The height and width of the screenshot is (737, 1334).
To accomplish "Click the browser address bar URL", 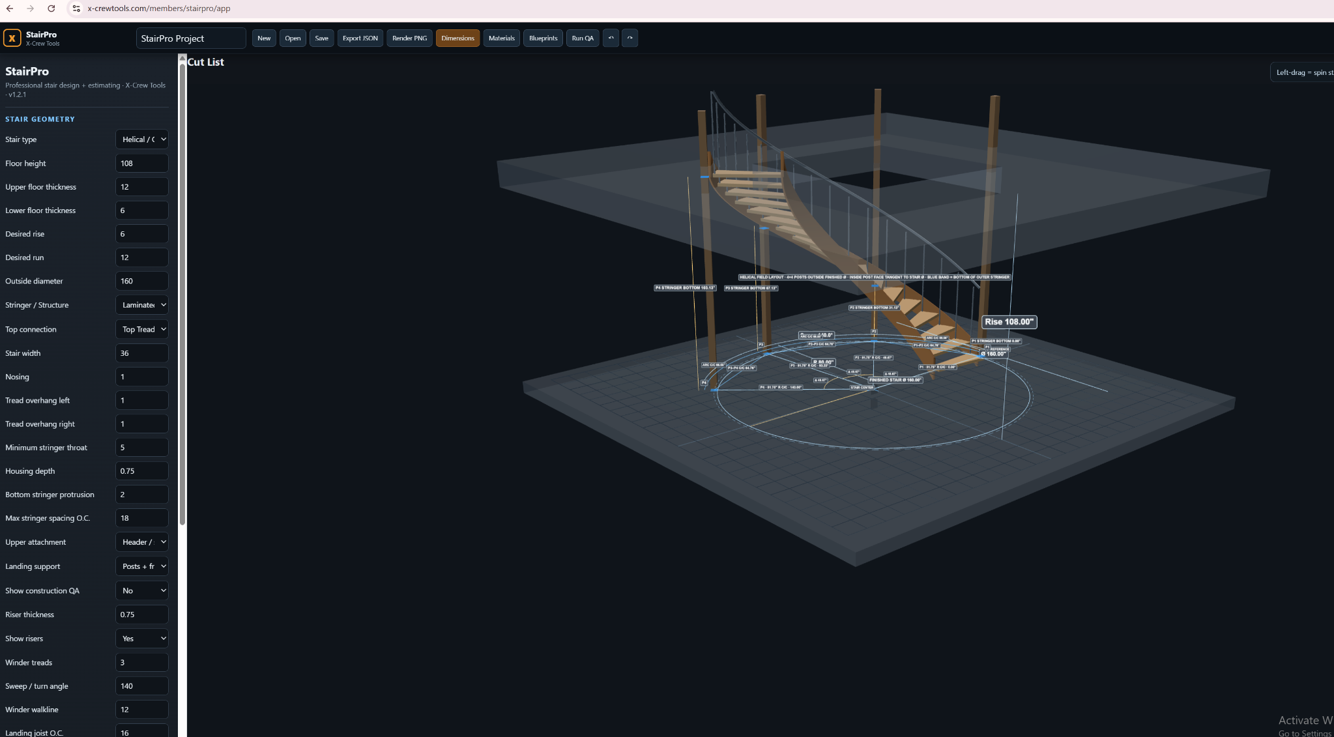I will 159,8.
